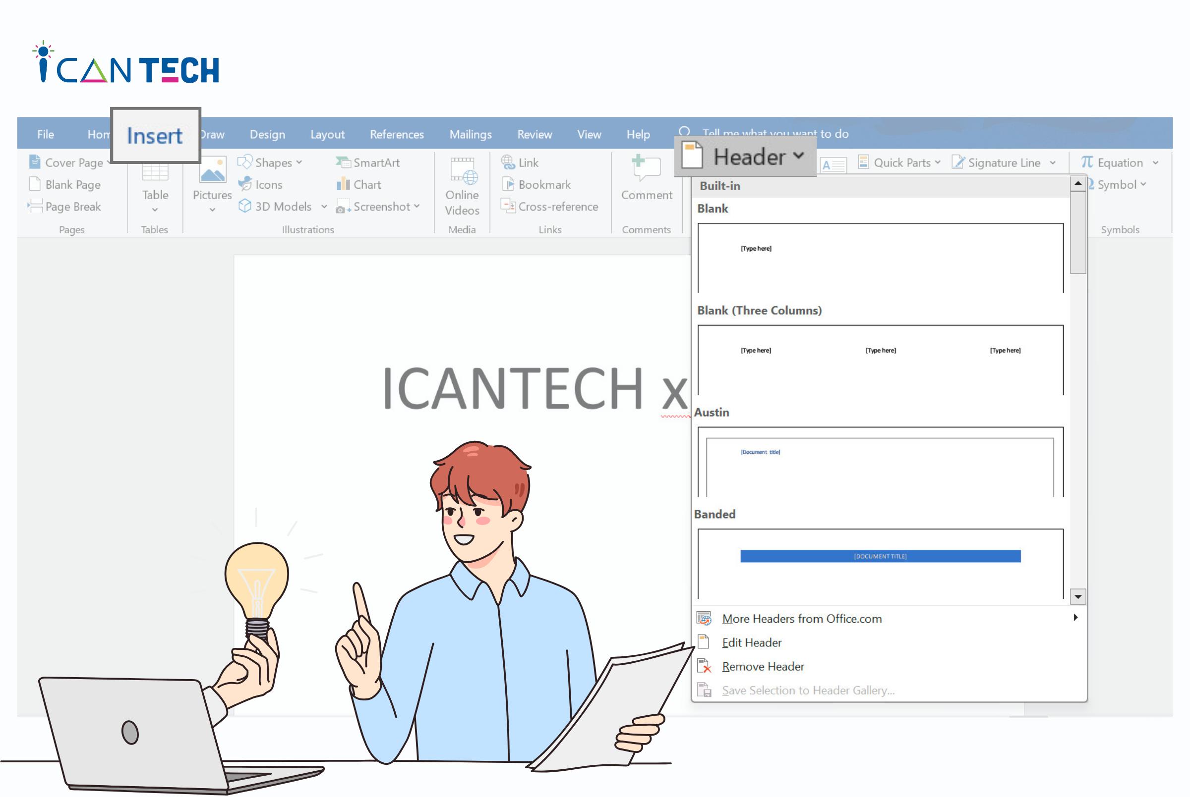Viewport: 1190px width, 797px height.
Task: Open the More Headers submenu arrow
Action: click(x=1075, y=617)
